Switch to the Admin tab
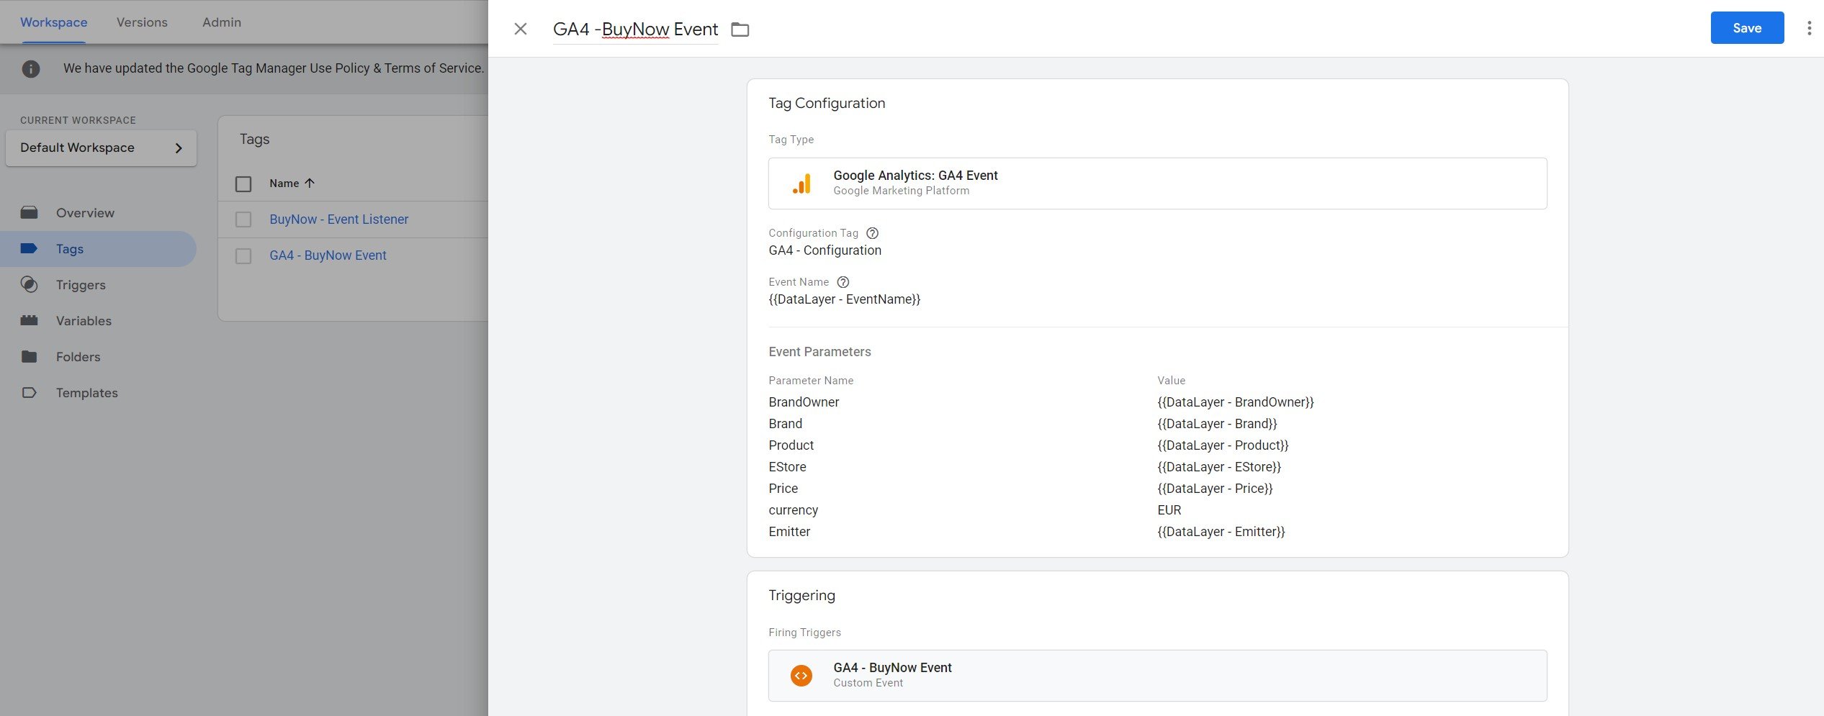The width and height of the screenshot is (1824, 716). click(221, 22)
